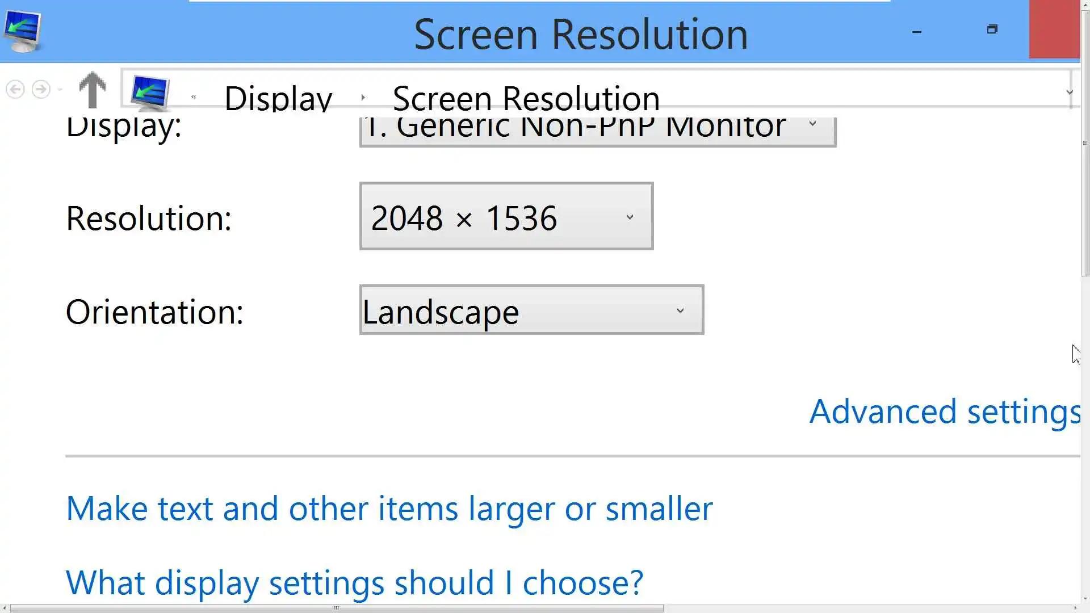Click 'Make text and other items larger or smaller'

(389, 509)
